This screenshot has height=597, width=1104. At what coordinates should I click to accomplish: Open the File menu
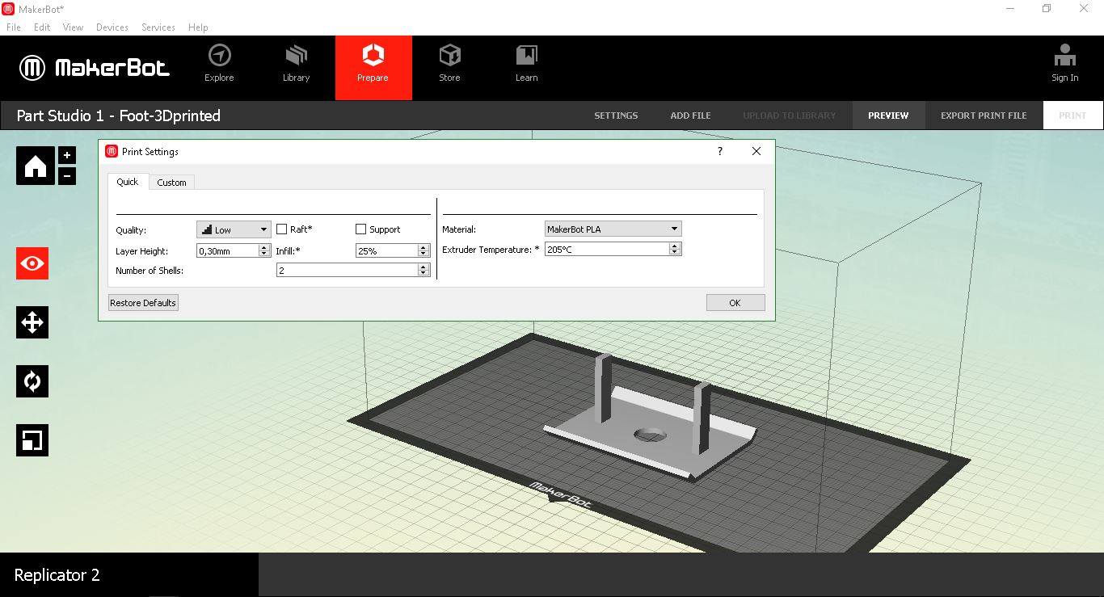[14, 27]
